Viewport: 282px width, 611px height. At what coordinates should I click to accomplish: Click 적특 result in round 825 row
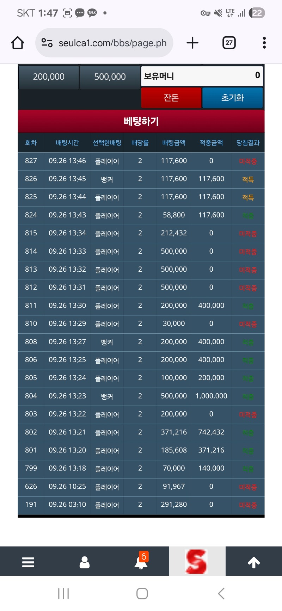248,198
